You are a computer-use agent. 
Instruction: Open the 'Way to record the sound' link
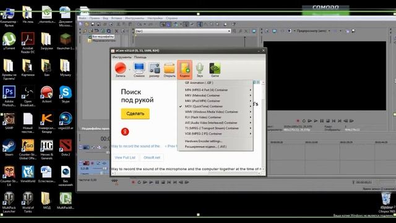click(136, 146)
